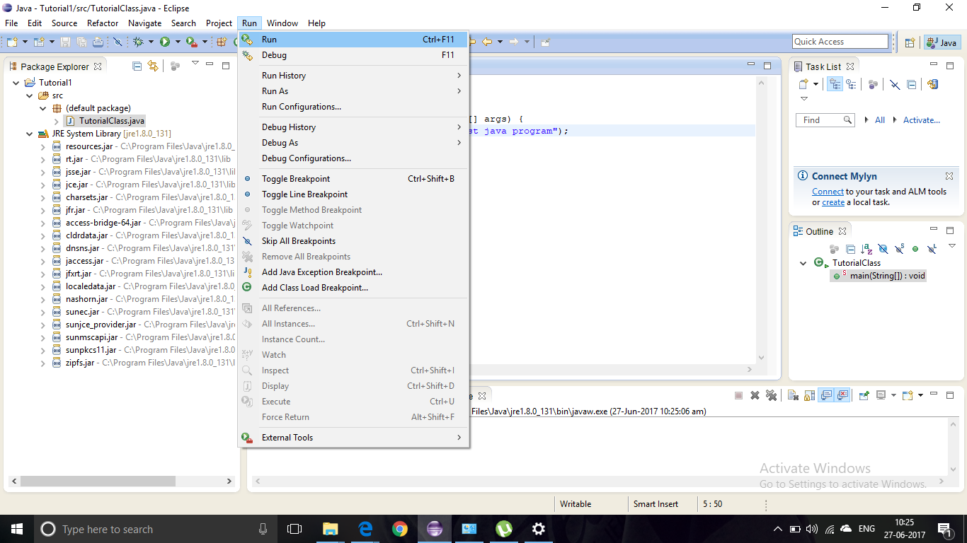Open Chrome from the Windows taskbar
Image resolution: width=967 pixels, height=543 pixels.
(400, 529)
